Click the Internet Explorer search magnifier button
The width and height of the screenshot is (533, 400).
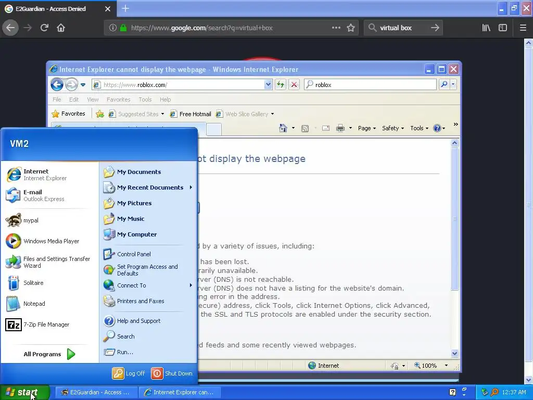pos(444,84)
